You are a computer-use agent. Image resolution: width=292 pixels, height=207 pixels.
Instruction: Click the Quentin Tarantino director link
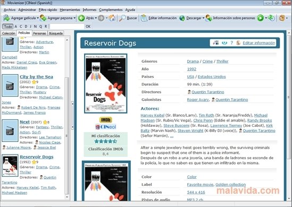208,92
